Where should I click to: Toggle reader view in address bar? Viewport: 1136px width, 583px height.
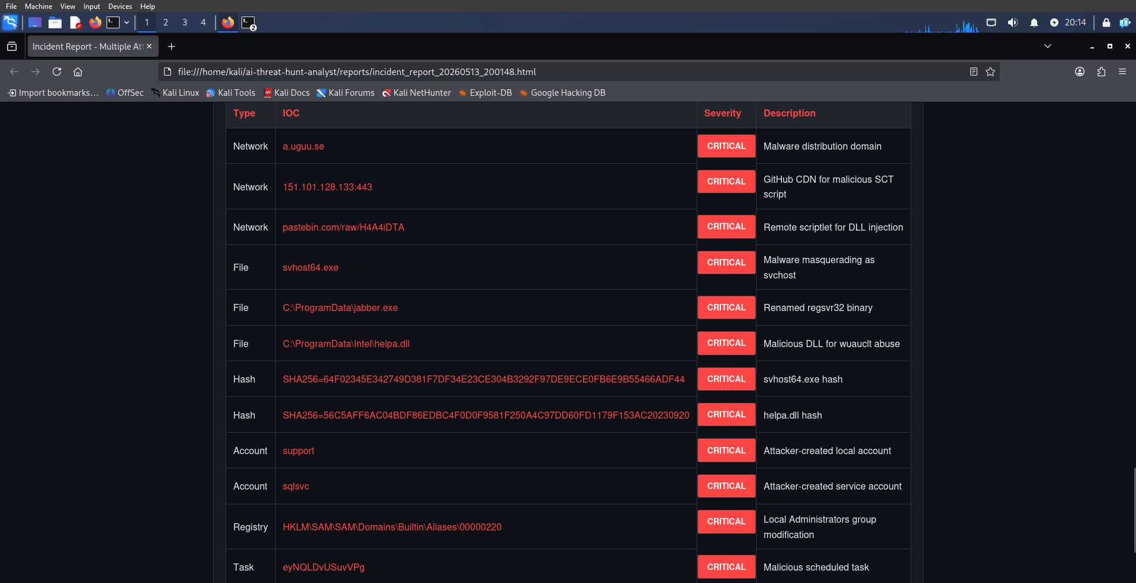click(974, 72)
